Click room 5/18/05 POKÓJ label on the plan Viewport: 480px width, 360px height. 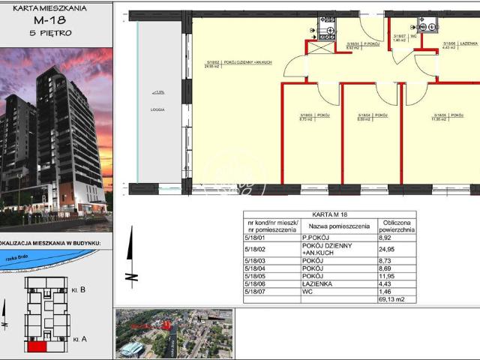click(x=448, y=117)
